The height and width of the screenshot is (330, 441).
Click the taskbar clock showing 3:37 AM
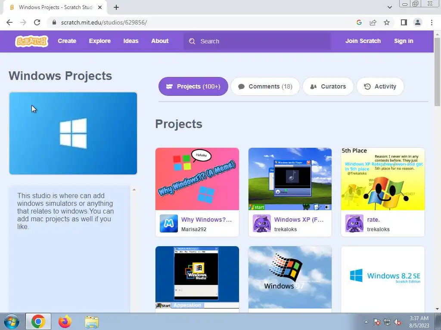click(x=419, y=322)
